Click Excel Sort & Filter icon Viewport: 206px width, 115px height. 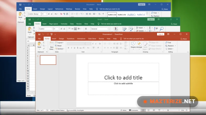click(156, 28)
